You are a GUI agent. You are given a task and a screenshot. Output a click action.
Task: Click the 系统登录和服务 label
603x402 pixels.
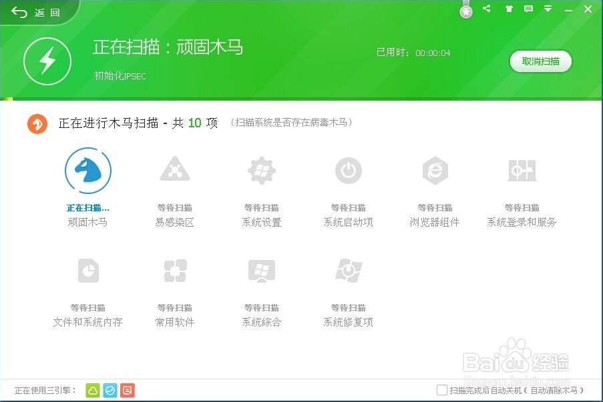[x=522, y=222]
